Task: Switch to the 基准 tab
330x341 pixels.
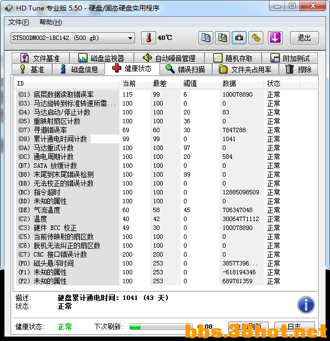Action: tap(32, 69)
